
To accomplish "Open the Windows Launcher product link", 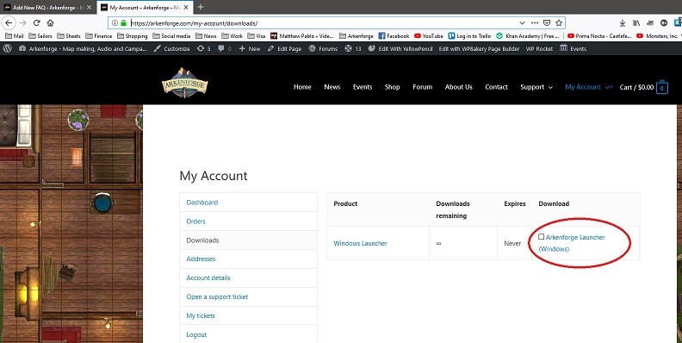I will tap(360, 243).
